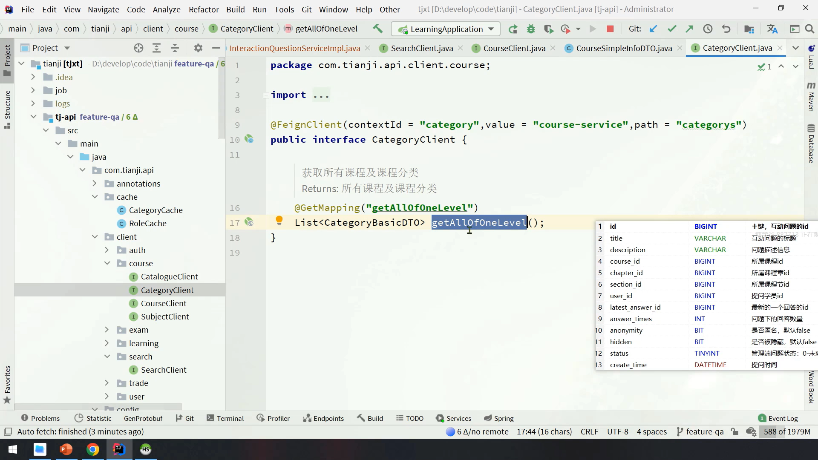Toggle the Project tool window sidebar button
Screen dimensions: 818x460
click(7, 60)
